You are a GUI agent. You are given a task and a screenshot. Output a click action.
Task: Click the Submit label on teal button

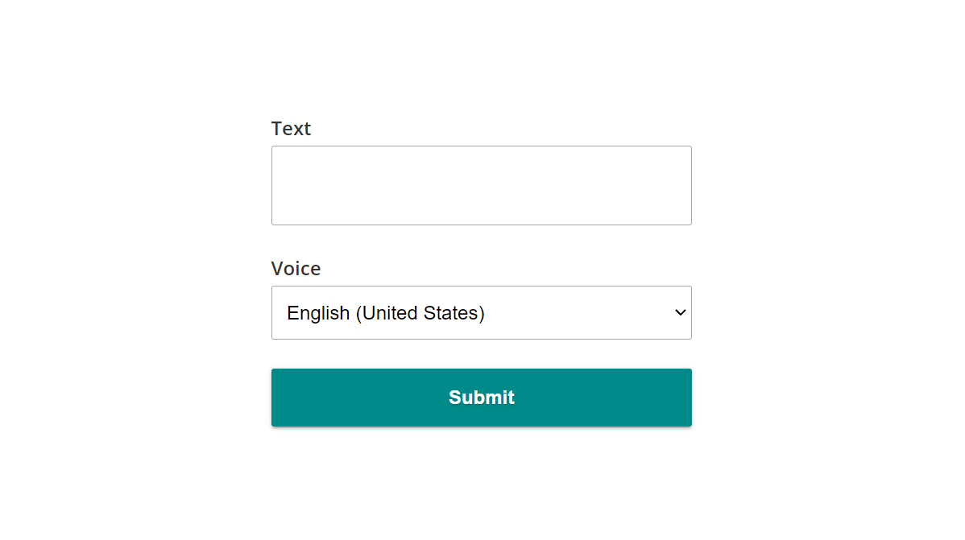pyautogui.click(x=481, y=398)
